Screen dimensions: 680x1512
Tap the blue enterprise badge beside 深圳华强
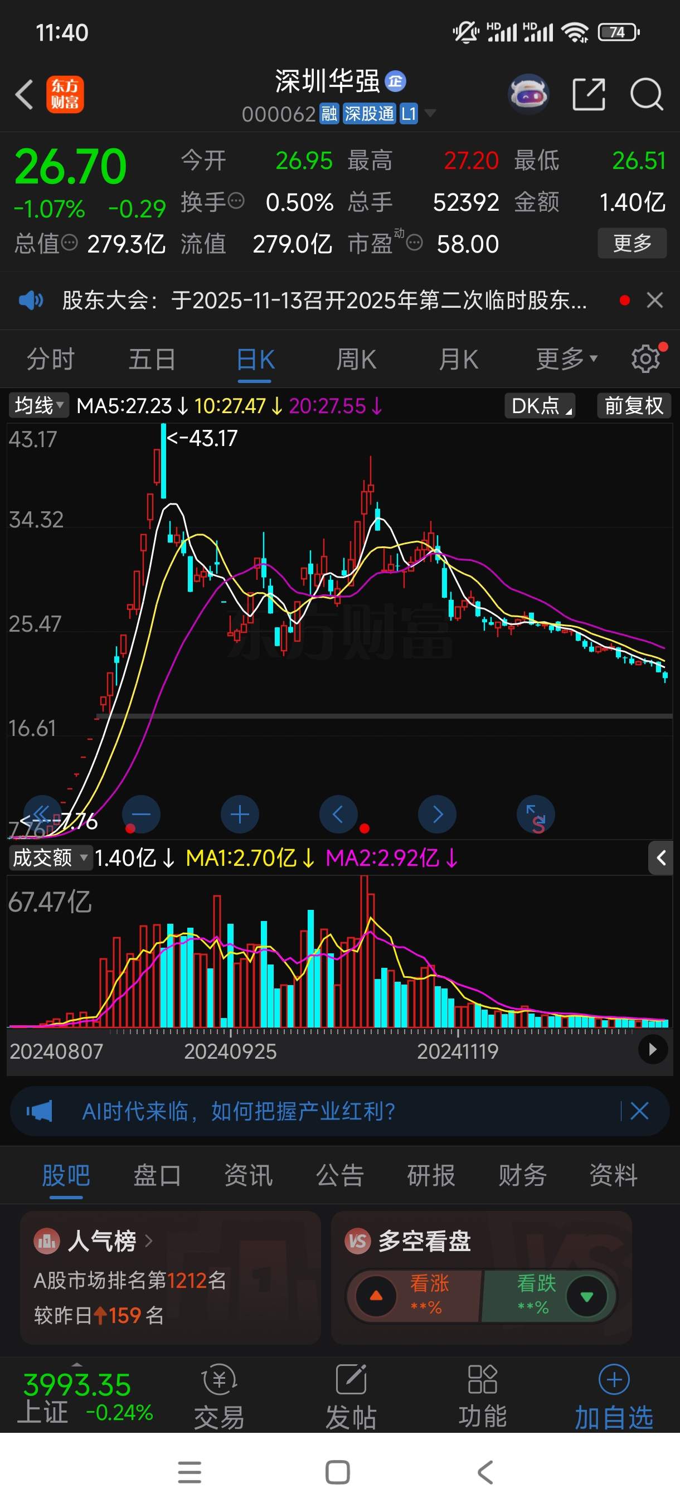(x=395, y=81)
